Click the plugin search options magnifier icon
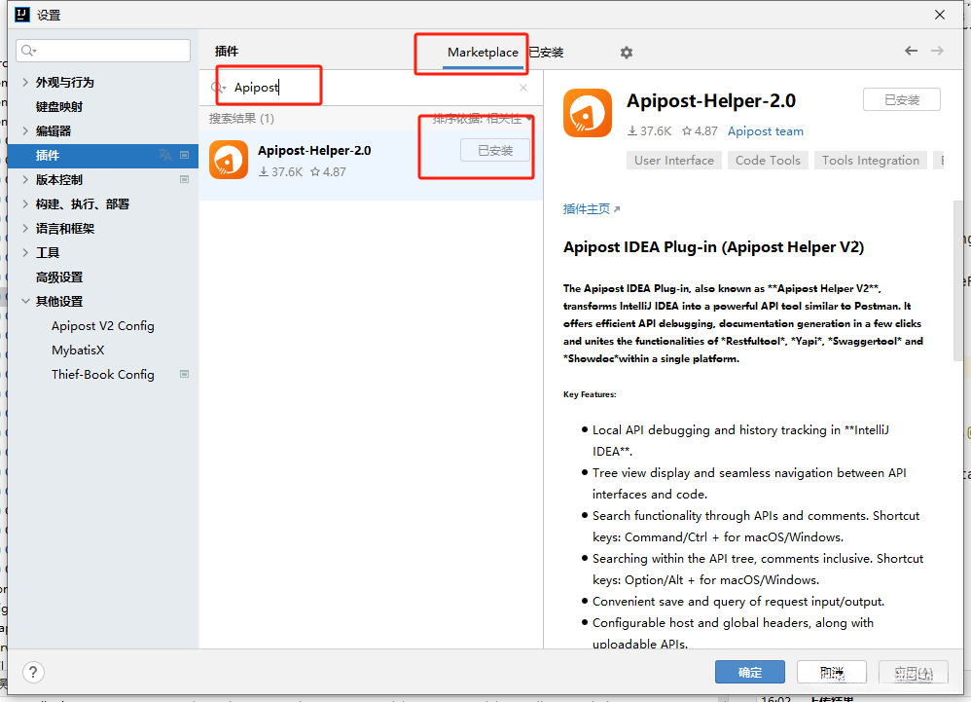The image size is (971, 702). (218, 88)
